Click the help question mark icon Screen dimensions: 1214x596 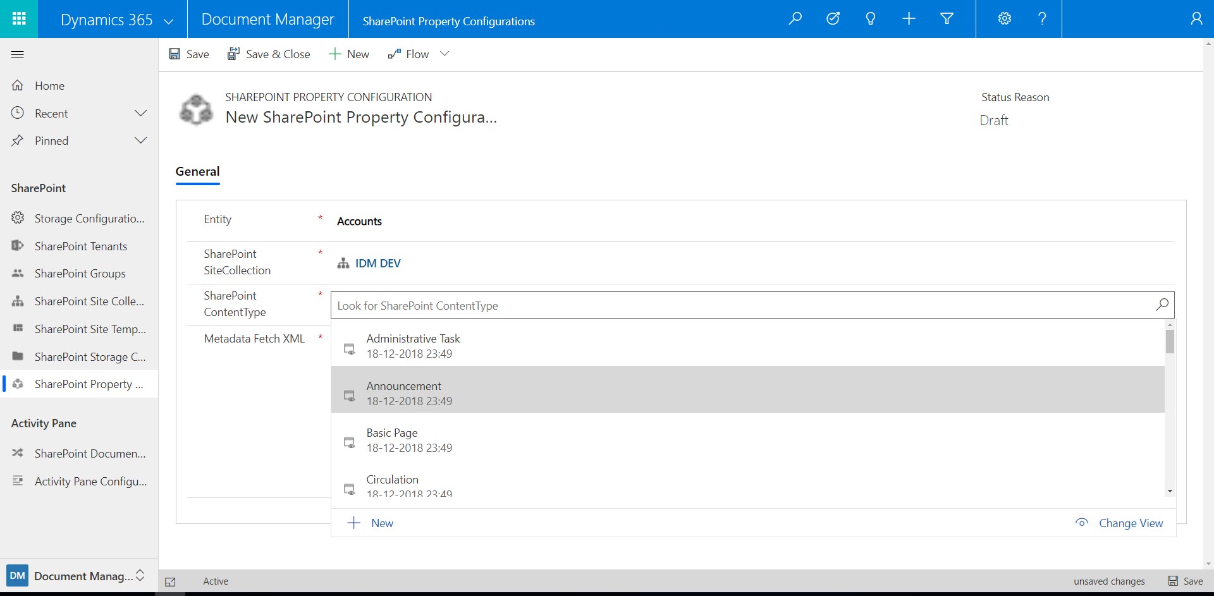click(1042, 19)
